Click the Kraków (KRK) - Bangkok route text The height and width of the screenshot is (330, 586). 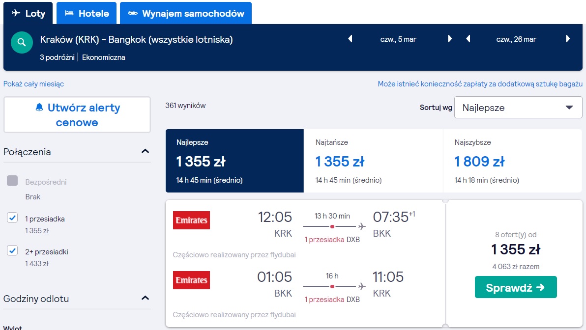coord(136,40)
